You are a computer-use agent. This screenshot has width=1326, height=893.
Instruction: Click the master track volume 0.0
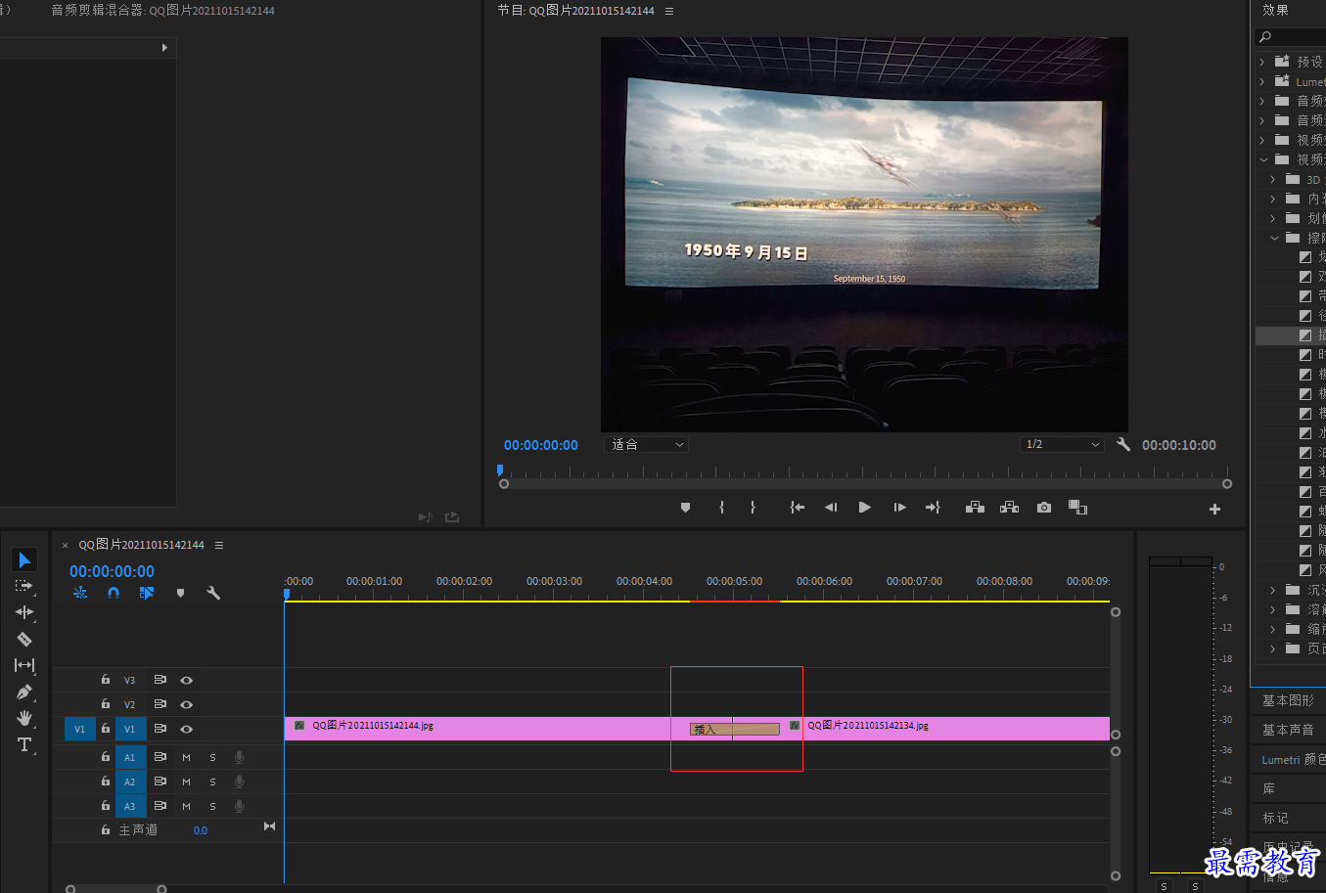click(201, 830)
